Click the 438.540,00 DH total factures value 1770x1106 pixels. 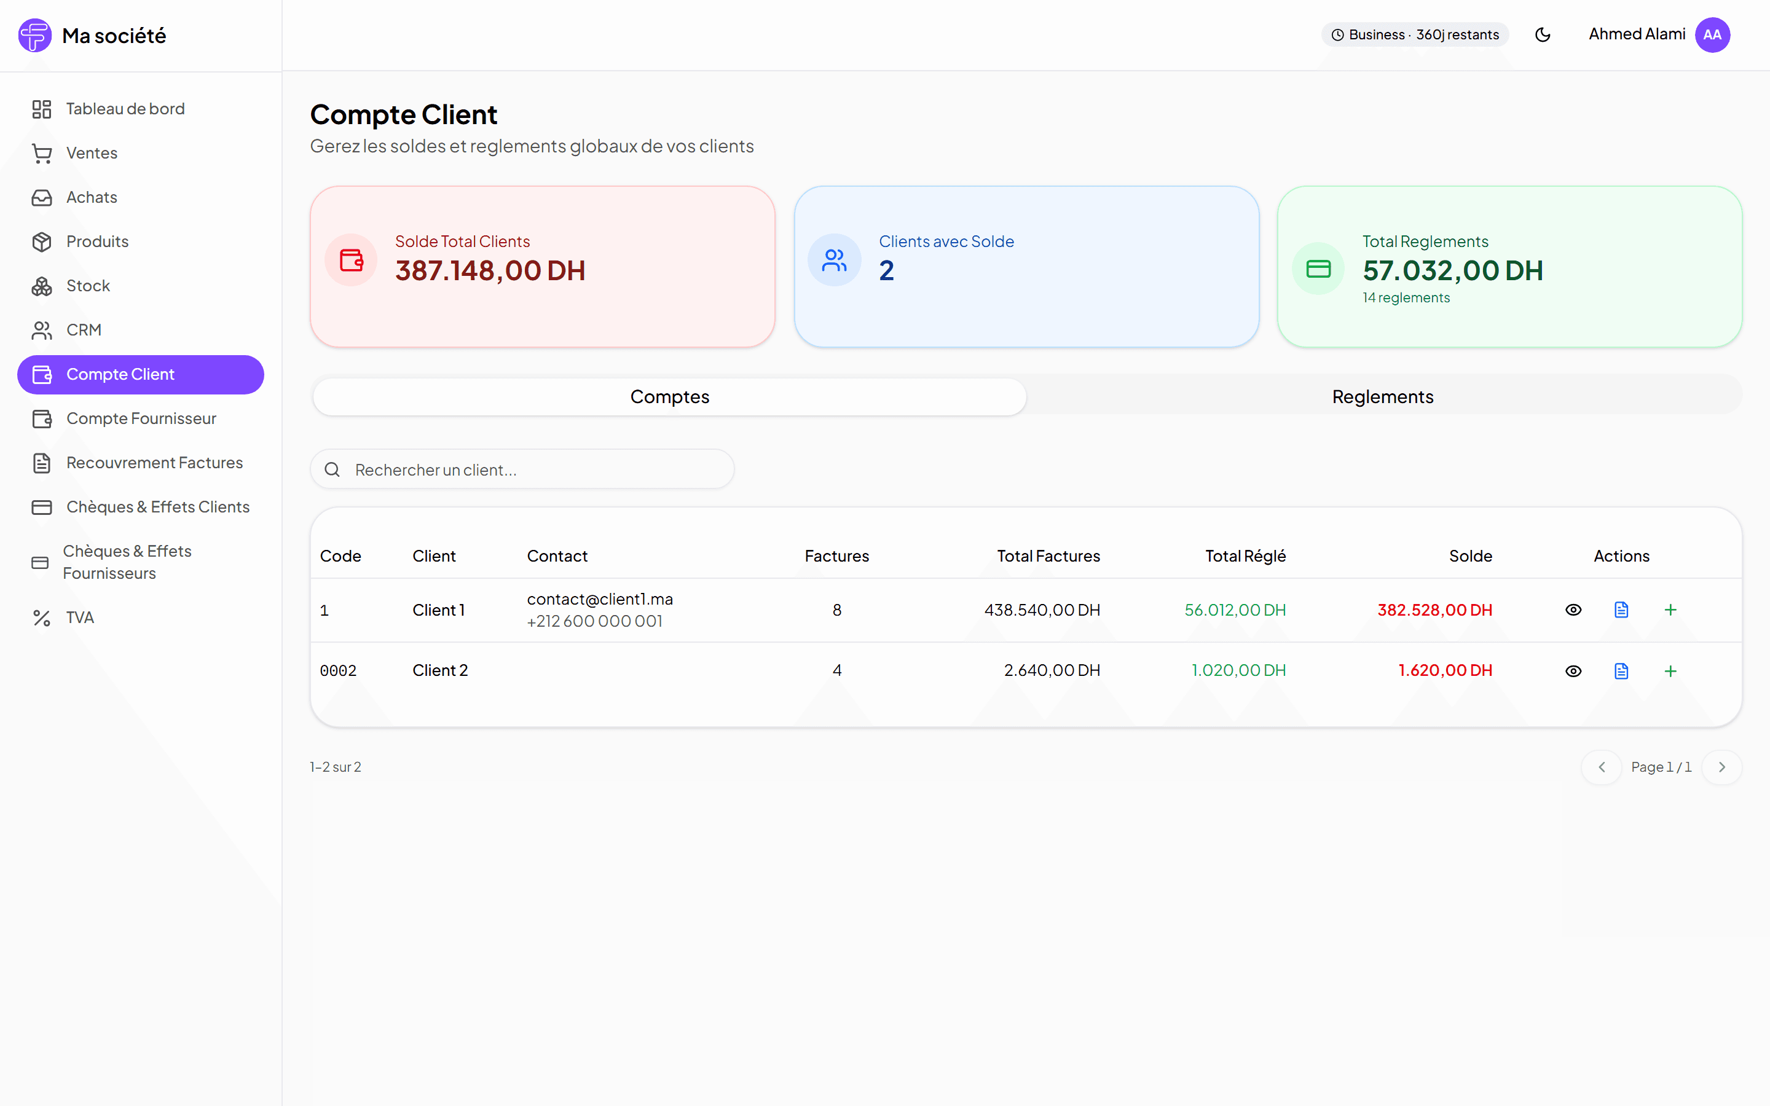coord(1042,610)
